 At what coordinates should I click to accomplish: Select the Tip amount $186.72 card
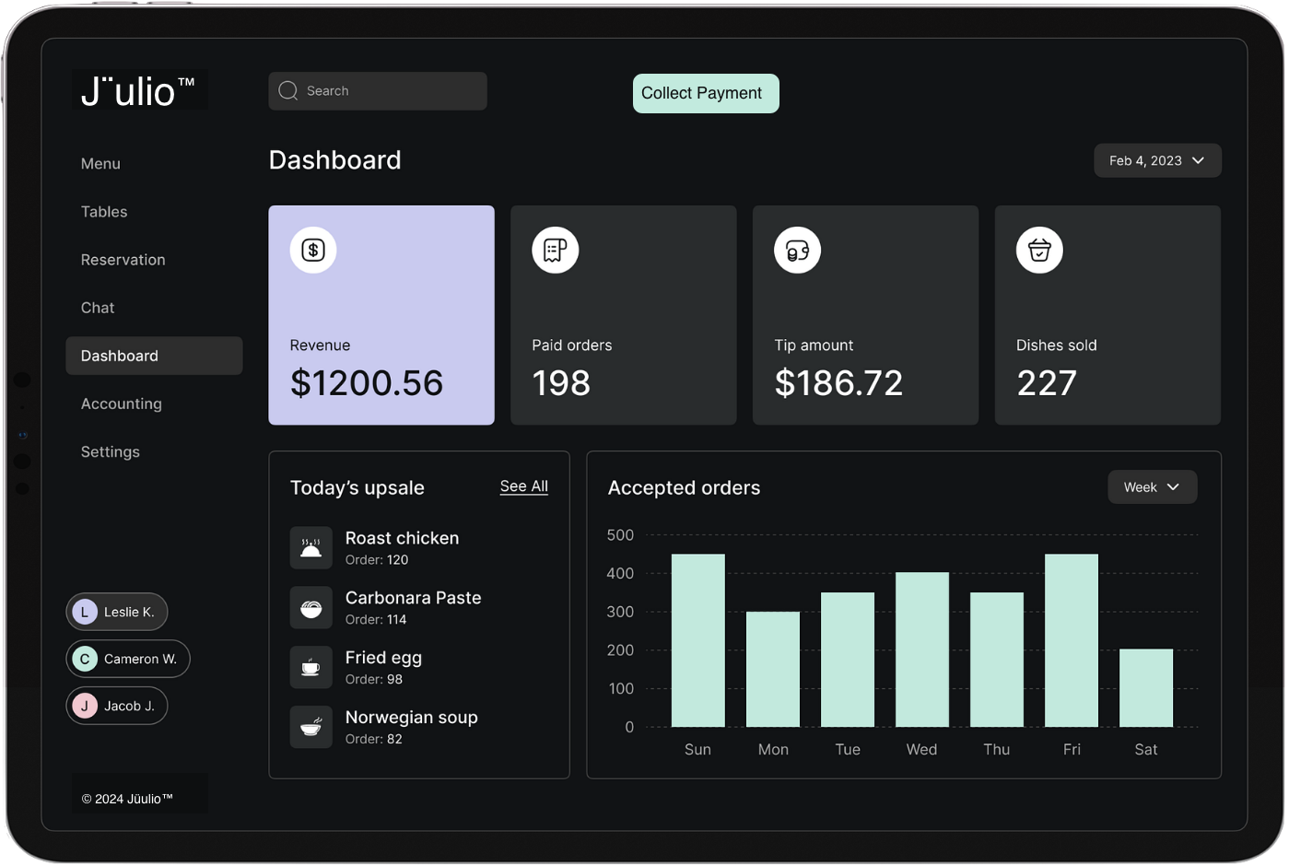pos(866,315)
